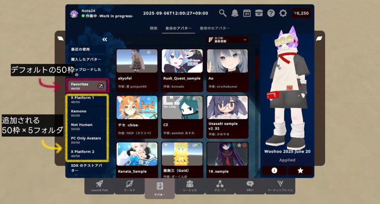Select 購入したアバター category

(x=87, y=59)
